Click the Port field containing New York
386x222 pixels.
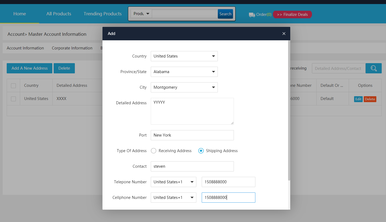(x=192, y=135)
